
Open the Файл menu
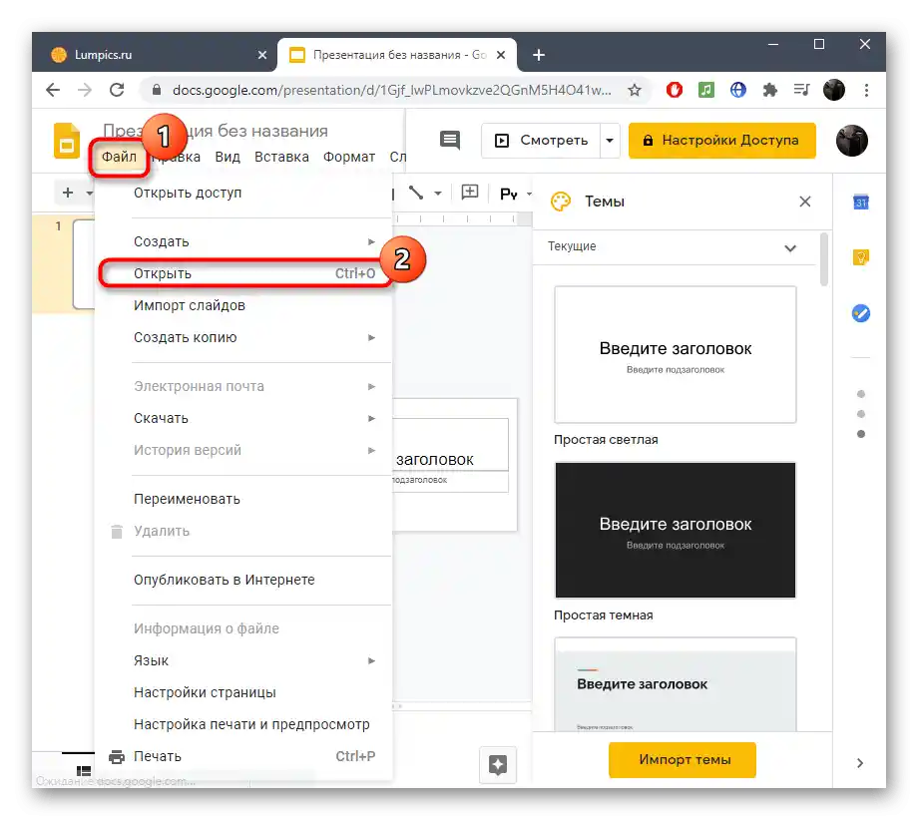click(x=119, y=157)
